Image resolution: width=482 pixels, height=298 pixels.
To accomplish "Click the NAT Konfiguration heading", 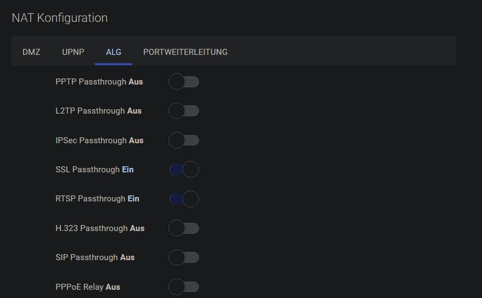I will pos(59,18).
